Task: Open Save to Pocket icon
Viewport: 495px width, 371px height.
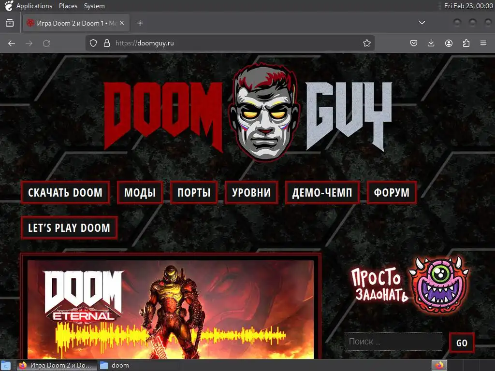Action: coord(414,43)
